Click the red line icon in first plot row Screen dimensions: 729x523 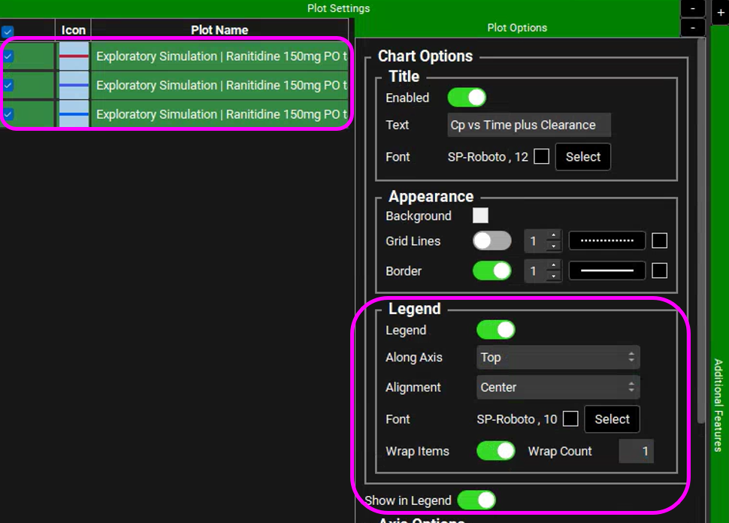click(74, 56)
